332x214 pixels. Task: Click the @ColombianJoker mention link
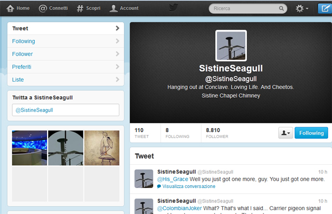[179, 208]
